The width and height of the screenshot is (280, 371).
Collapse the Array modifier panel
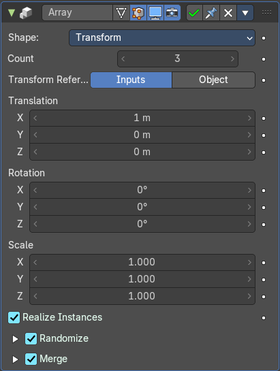click(12, 12)
